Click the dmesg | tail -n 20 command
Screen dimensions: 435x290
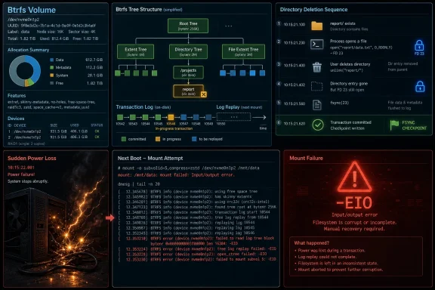click(139, 184)
